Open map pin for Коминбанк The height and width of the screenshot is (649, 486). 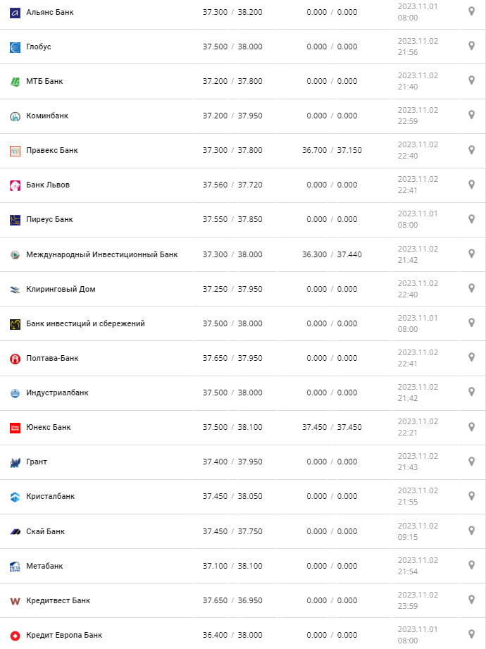click(x=472, y=115)
